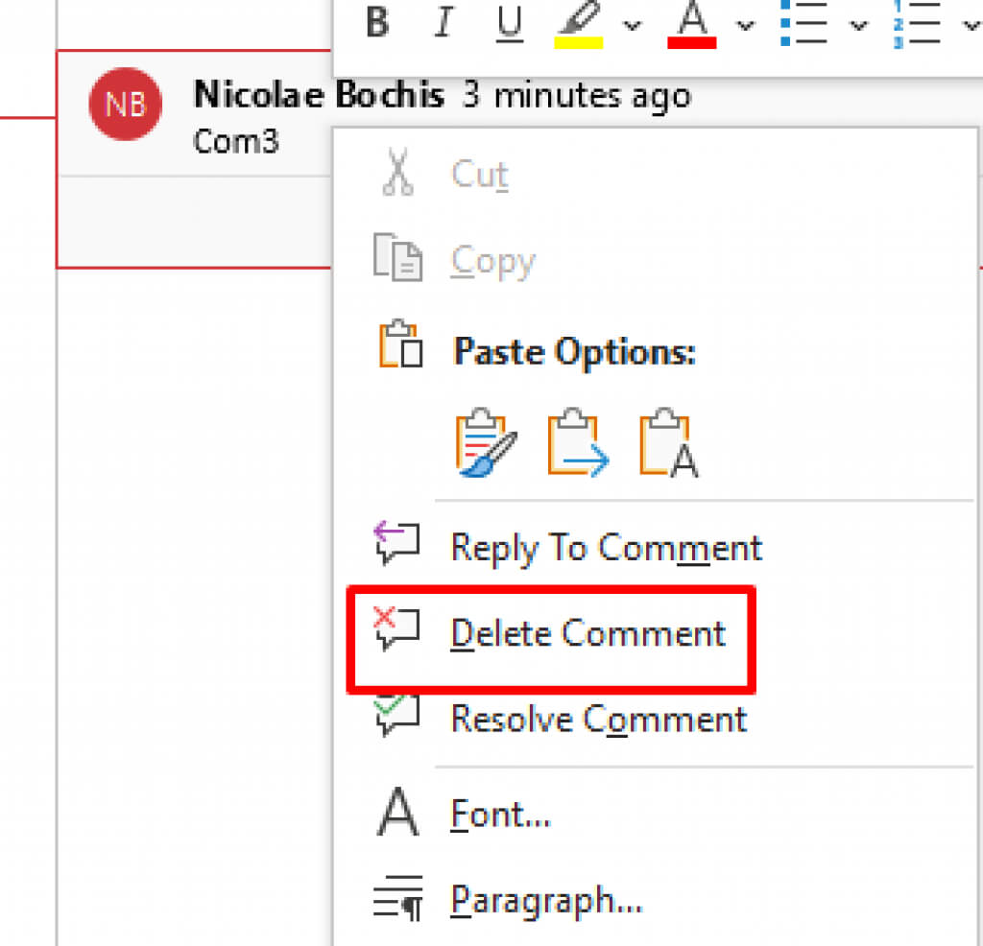Toggle Italic formatting in mini toolbar
The image size is (983, 946).
(443, 23)
